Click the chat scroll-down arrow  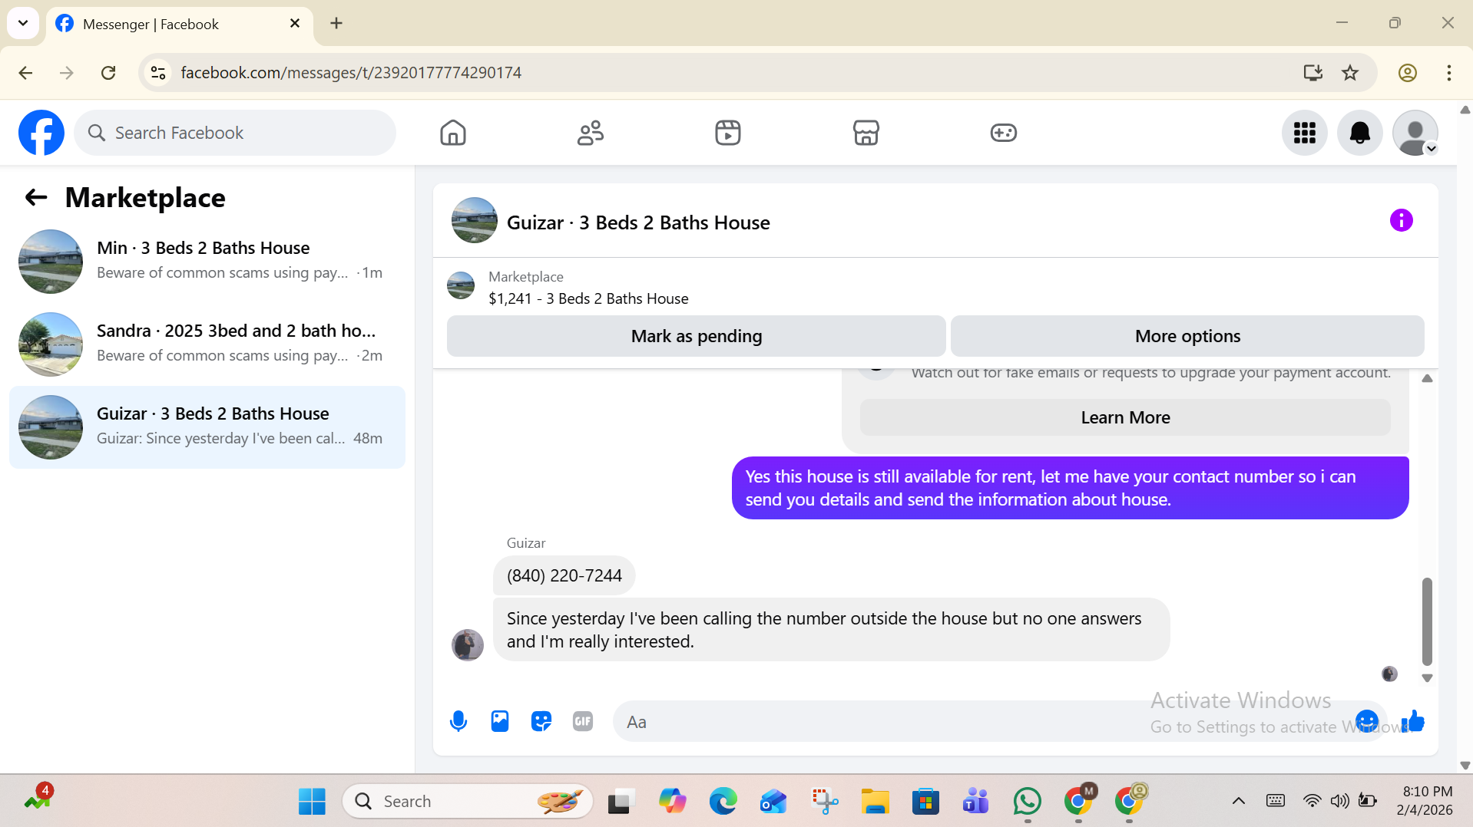point(1427,678)
